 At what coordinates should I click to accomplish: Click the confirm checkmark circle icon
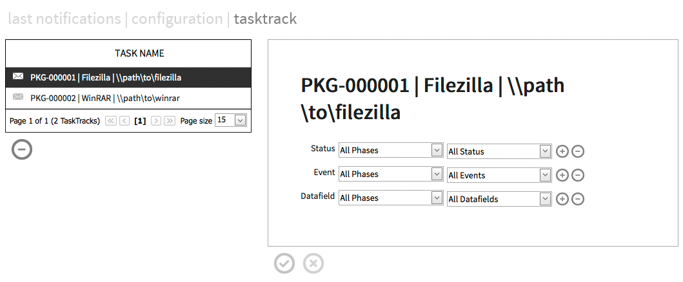[x=284, y=263]
